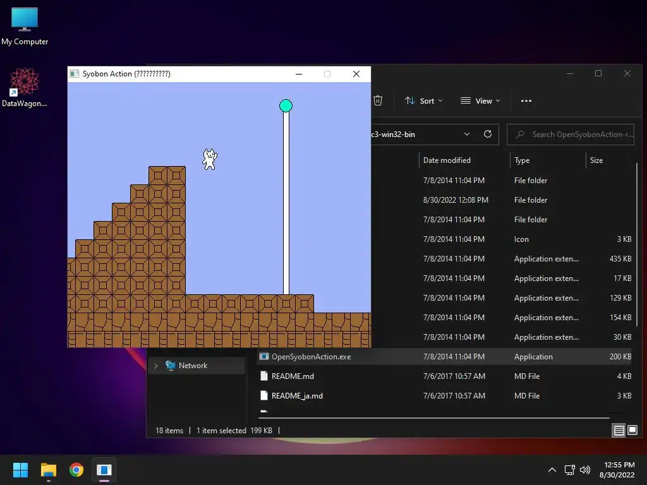647x485 pixels.
Task: Click the Delete trash icon in Explorer toolbar
Action: pos(378,100)
